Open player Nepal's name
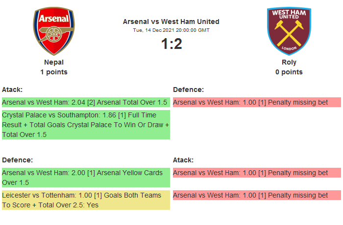 (54, 62)
